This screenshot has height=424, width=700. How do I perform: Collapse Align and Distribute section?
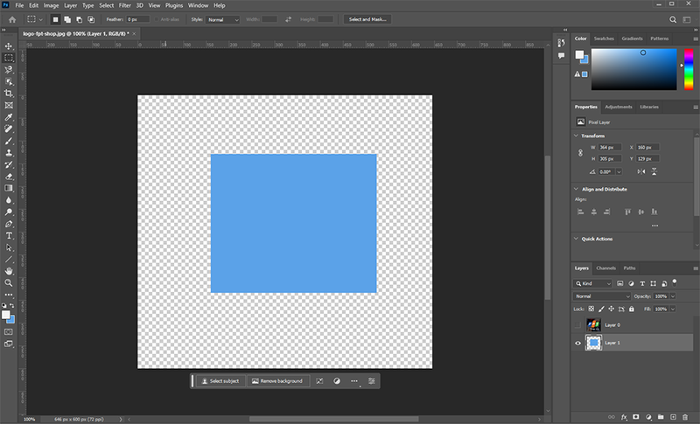pos(576,189)
